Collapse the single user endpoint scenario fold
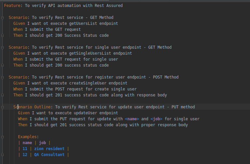 (x=2, y=47)
